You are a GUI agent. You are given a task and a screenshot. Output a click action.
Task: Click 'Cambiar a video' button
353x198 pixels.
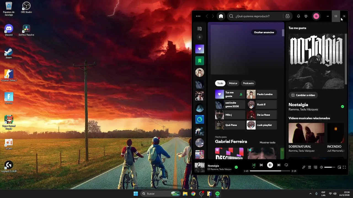(303, 95)
